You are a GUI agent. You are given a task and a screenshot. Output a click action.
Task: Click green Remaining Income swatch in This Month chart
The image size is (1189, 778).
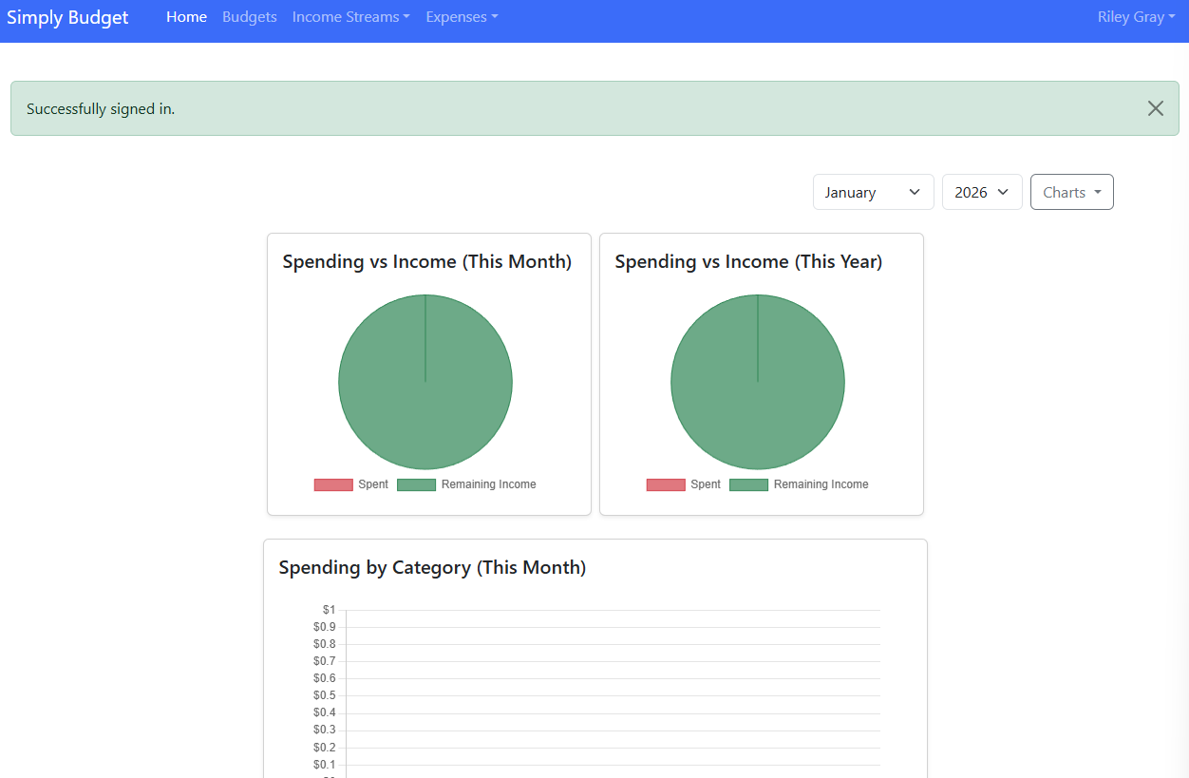(x=416, y=484)
